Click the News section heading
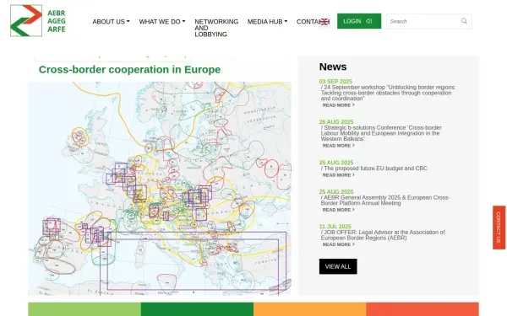 333,67
